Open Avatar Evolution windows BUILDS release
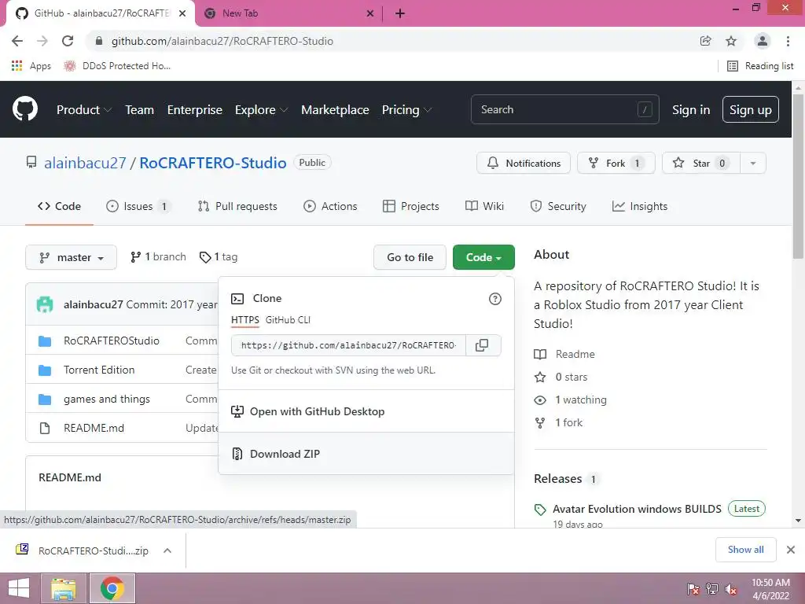 click(637, 509)
